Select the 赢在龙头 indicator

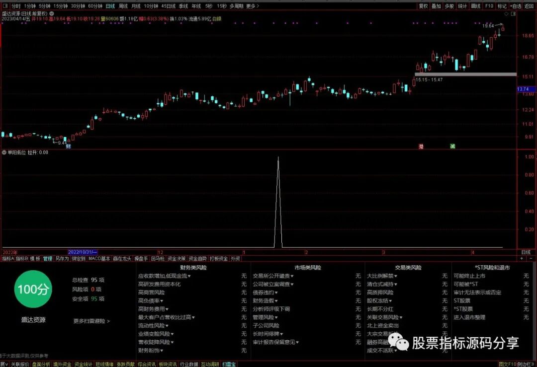[x=122, y=259]
